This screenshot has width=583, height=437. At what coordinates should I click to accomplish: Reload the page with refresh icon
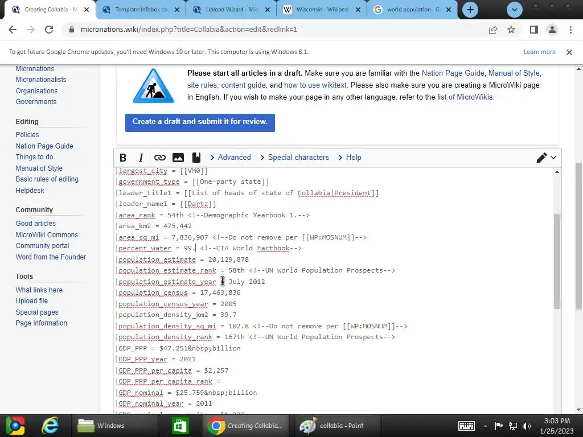49,30
